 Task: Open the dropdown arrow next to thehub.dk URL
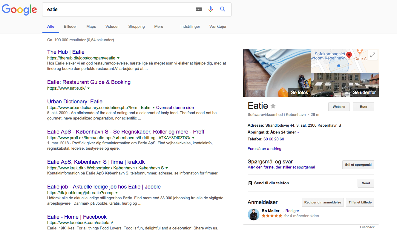click(x=119, y=58)
